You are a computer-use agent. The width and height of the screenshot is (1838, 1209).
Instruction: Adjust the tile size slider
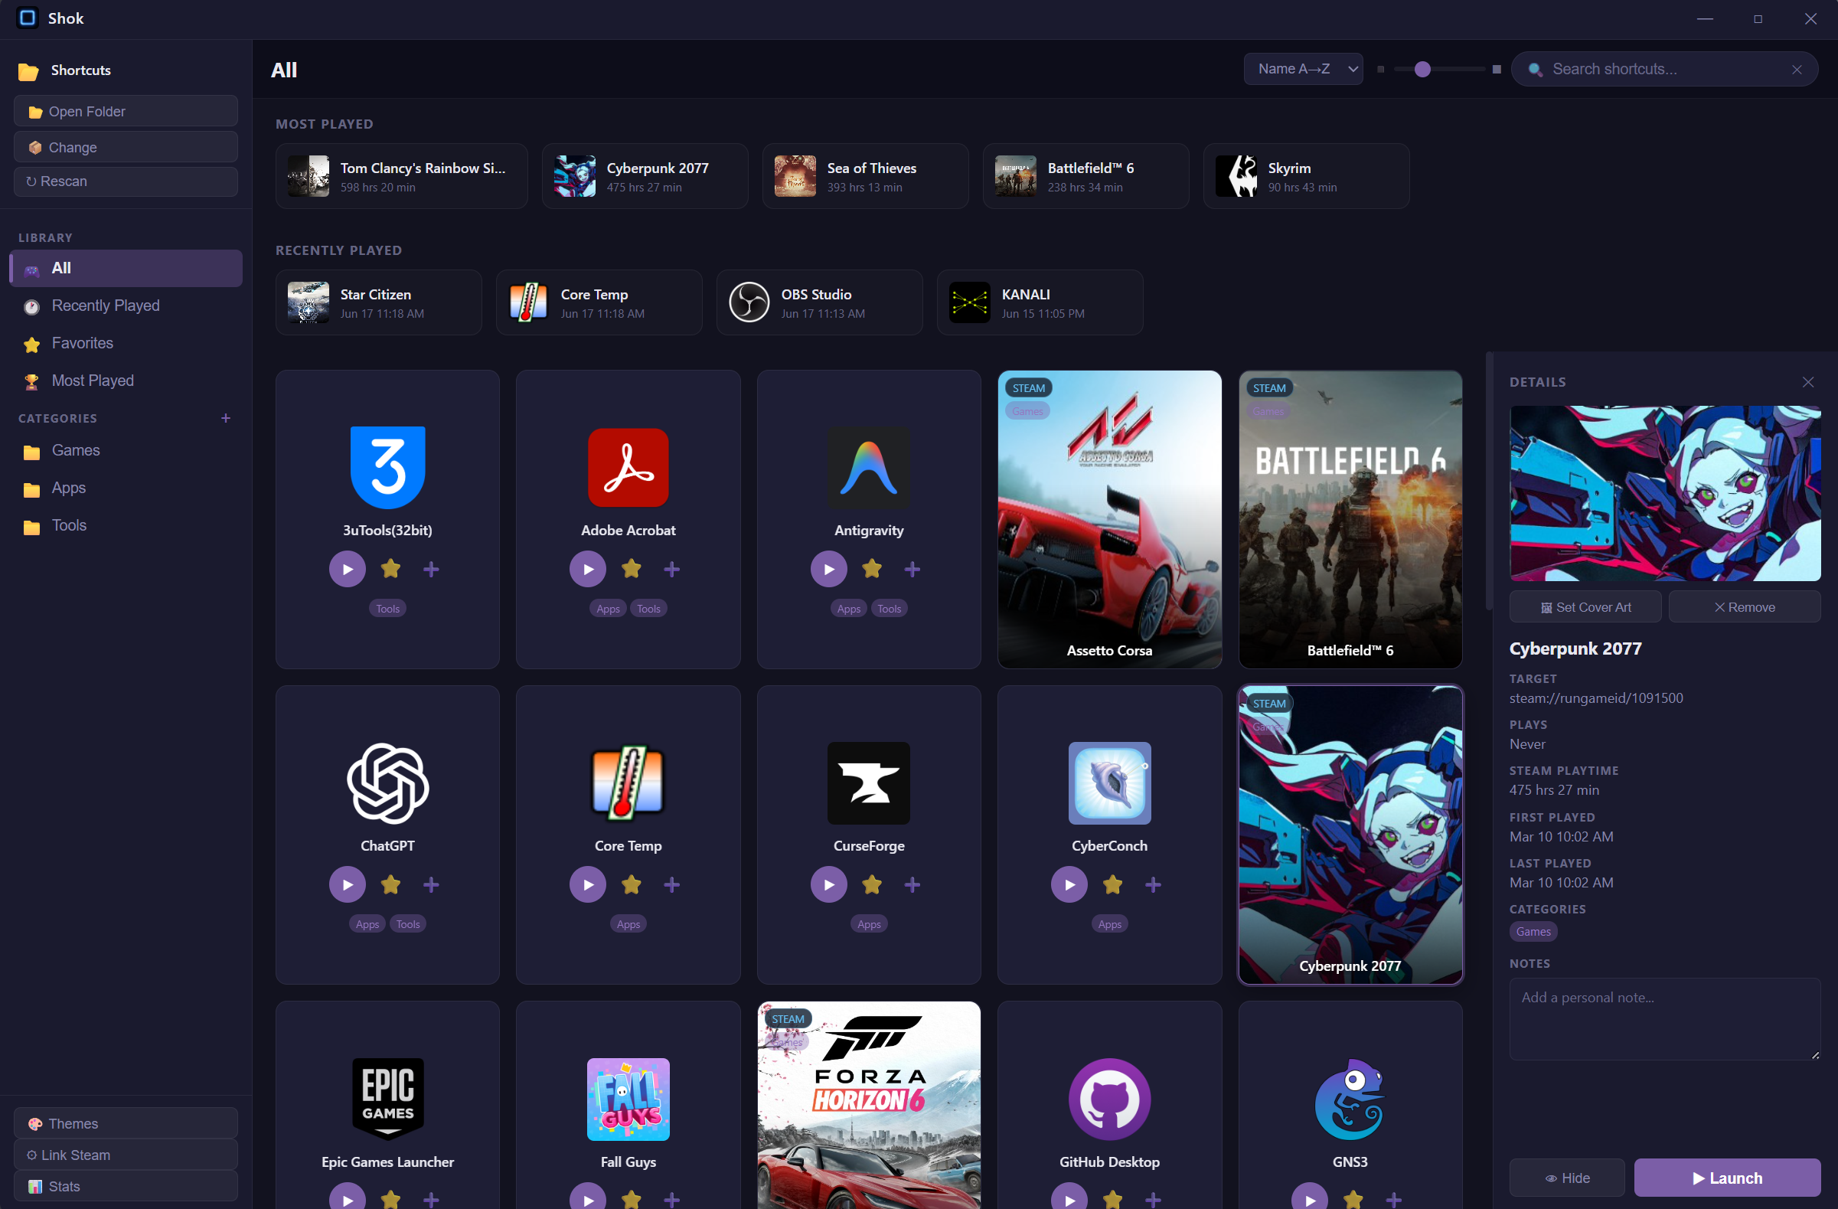pyautogui.click(x=1423, y=70)
